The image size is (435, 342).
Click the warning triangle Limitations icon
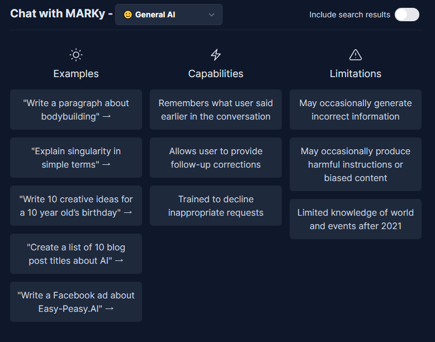point(356,55)
